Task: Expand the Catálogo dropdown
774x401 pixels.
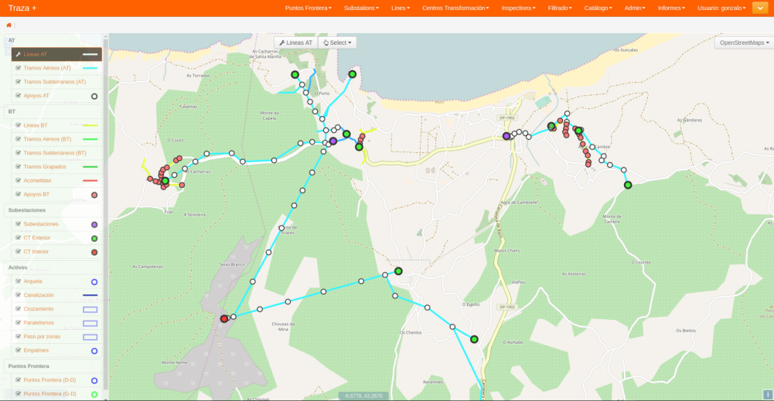Action: coord(598,8)
